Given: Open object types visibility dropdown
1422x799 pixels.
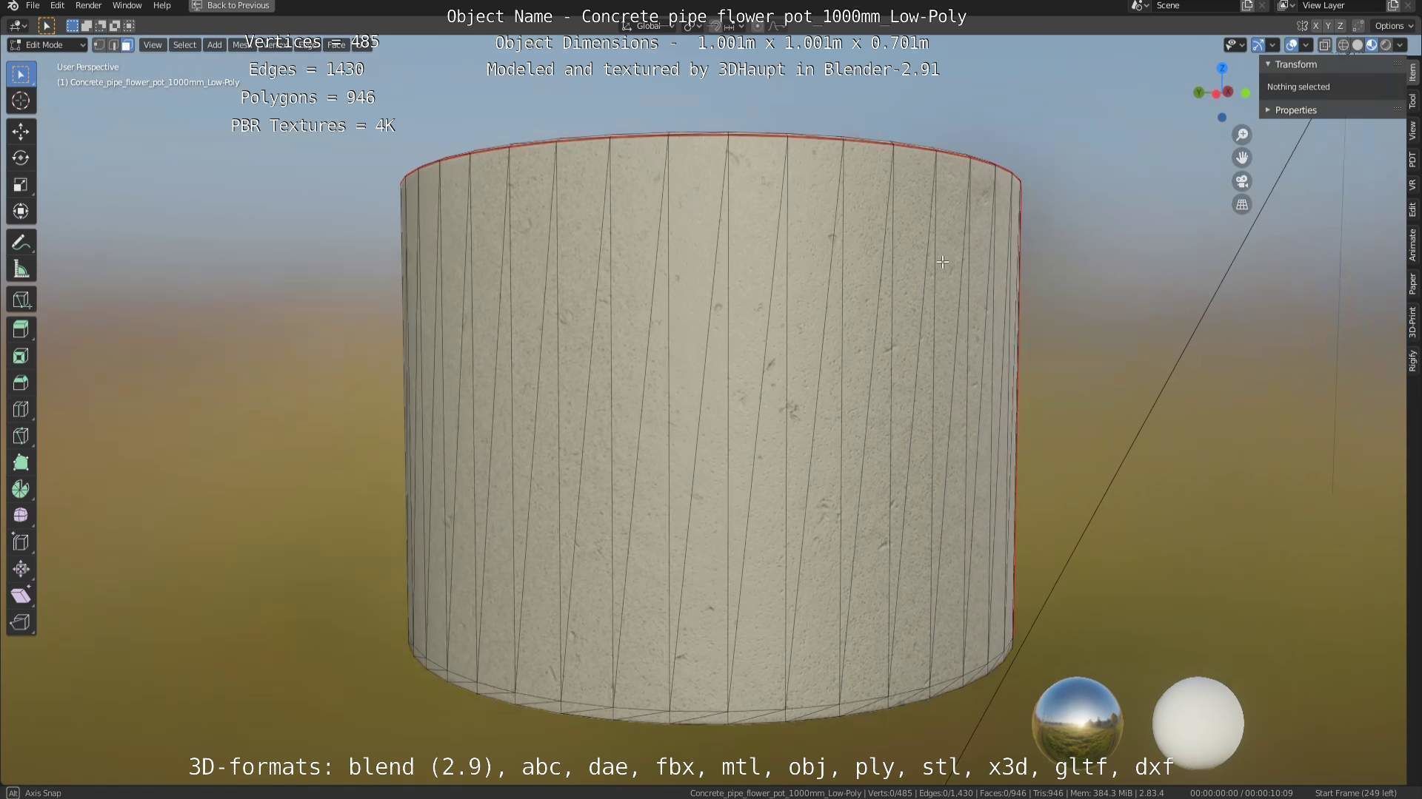Looking at the screenshot, I should (1235, 45).
